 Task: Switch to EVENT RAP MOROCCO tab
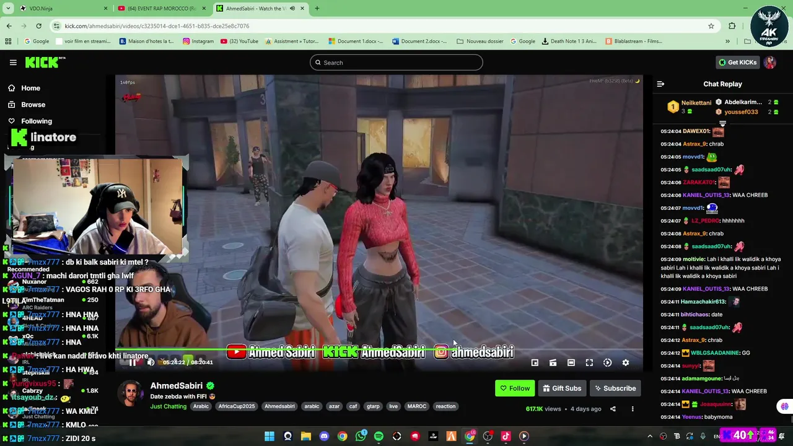(x=162, y=9)
